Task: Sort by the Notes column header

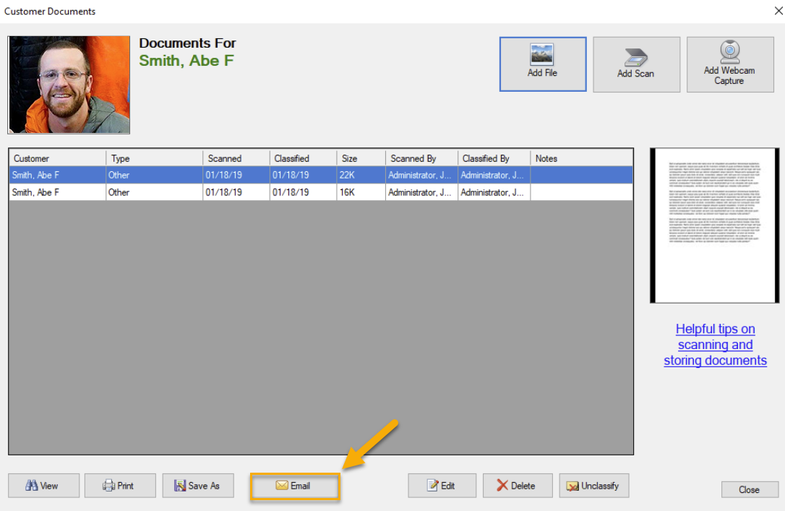Action: click(581, 158)
